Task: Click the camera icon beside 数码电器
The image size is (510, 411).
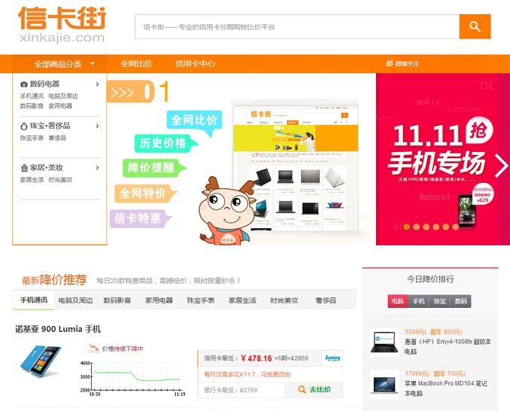Action: click(x=24, y=84)
